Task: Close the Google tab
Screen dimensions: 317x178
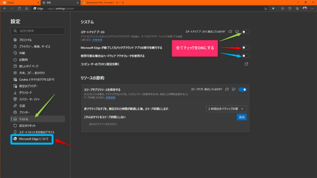Action: [x=38, y=3]
